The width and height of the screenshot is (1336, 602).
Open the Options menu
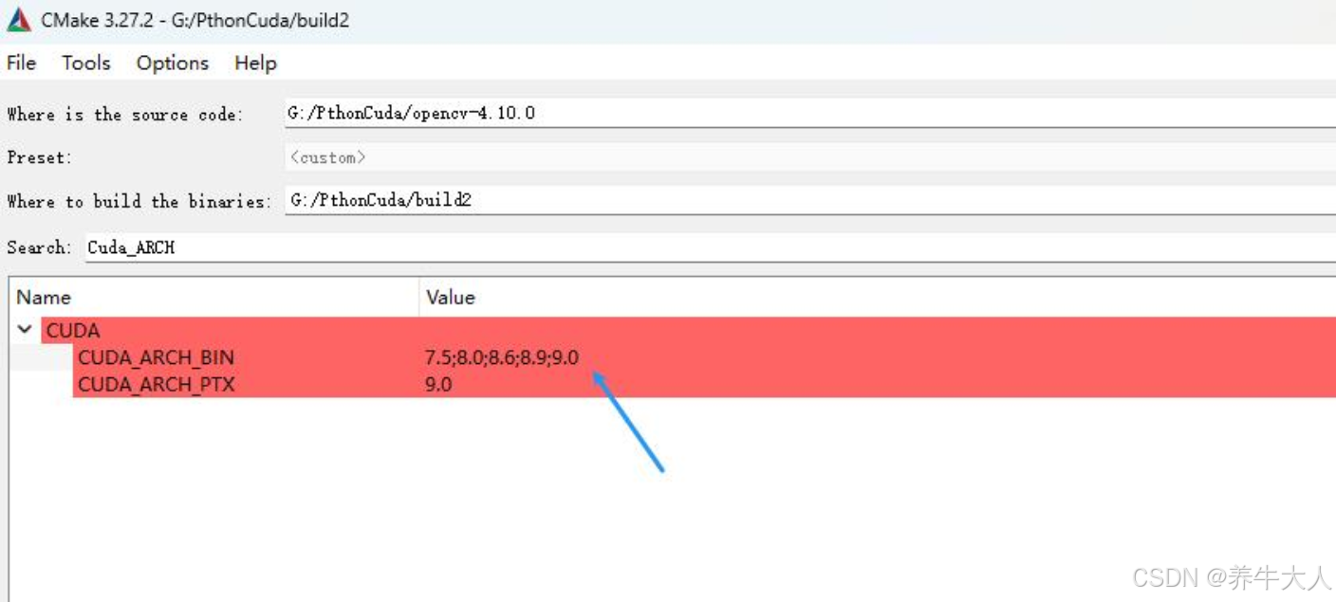[173, 63]
